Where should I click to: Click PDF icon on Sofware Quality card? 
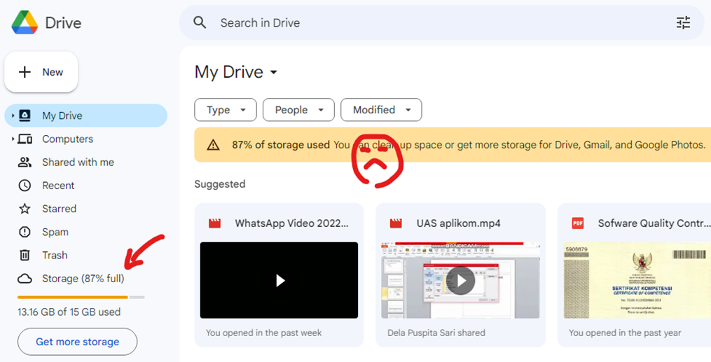[x=578, y=223]
